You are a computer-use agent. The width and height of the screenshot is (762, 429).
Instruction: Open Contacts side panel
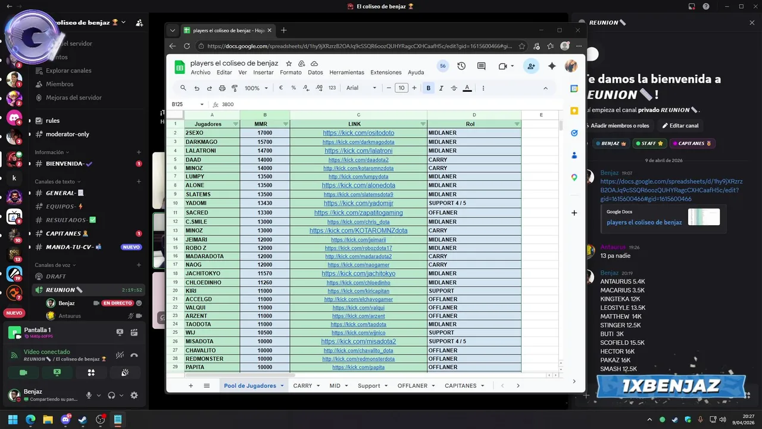(x=574, y=155)
